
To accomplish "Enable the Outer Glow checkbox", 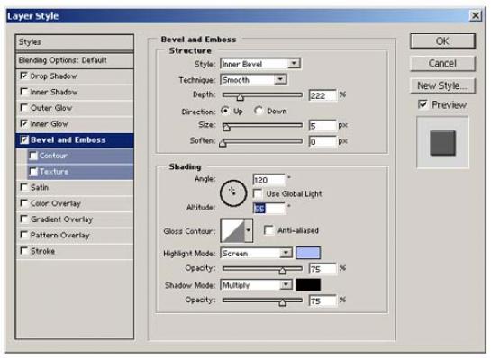I will click(23, 108).
